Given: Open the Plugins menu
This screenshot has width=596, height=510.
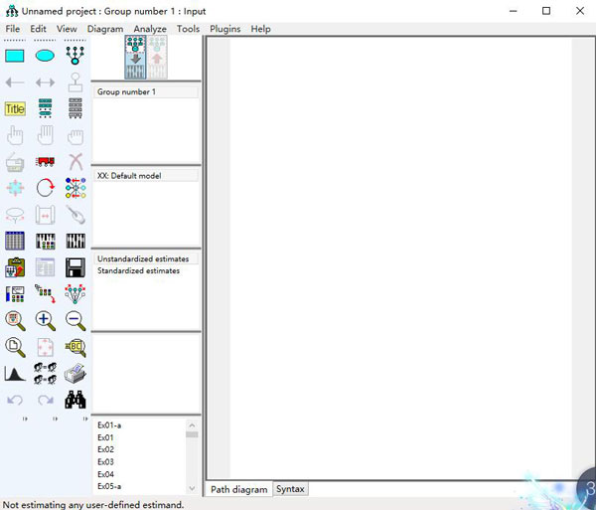Looking at the screenshot, I should coord(225,29).
